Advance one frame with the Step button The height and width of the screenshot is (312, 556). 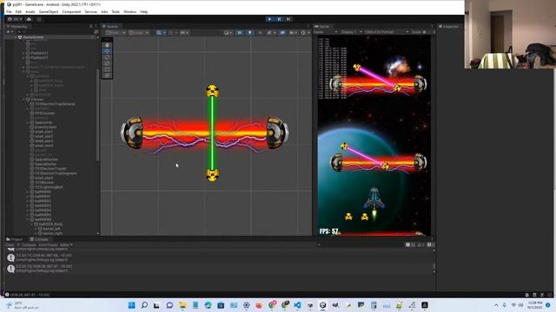click(288, 19)
